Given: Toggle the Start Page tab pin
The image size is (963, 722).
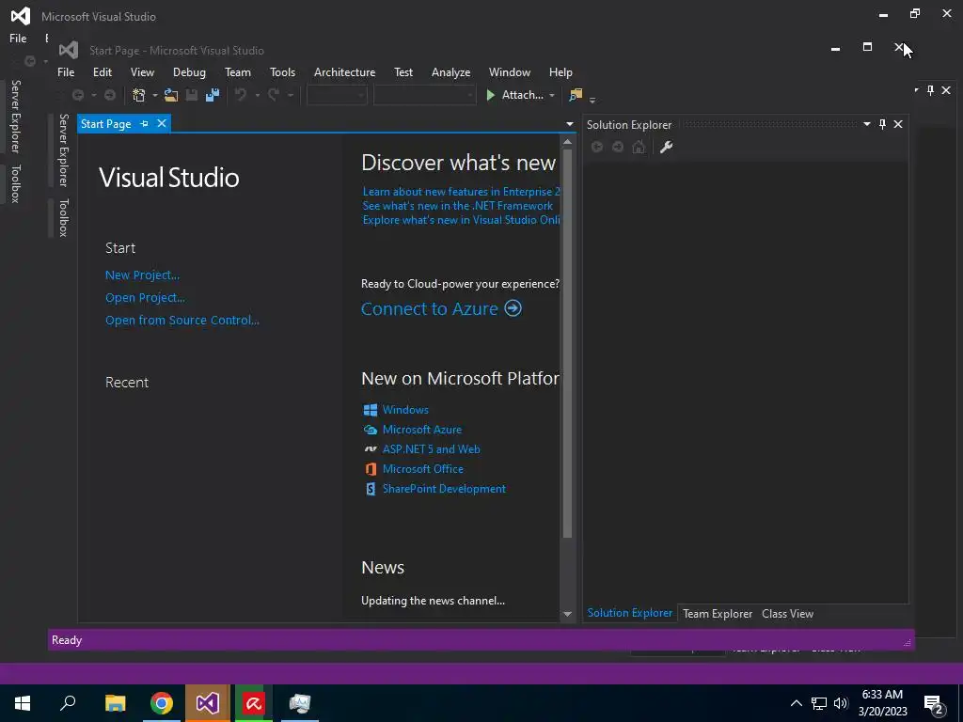Looking at the screenshot, I should [144, 124].
